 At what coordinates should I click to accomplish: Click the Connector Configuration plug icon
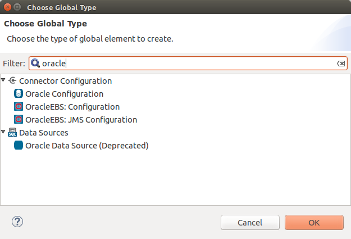click(12, 80)
